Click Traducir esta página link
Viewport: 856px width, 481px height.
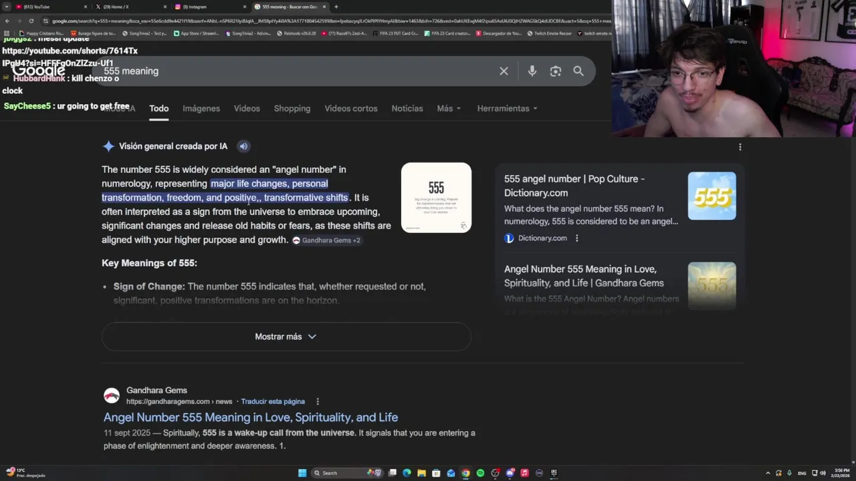click(273, 402)
